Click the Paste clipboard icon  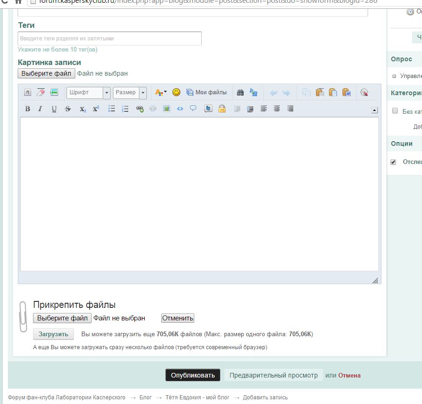pyautogui.click(x=320, y=92)
